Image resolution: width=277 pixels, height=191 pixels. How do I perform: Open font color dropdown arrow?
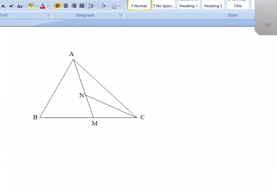(x=48, y=6)
